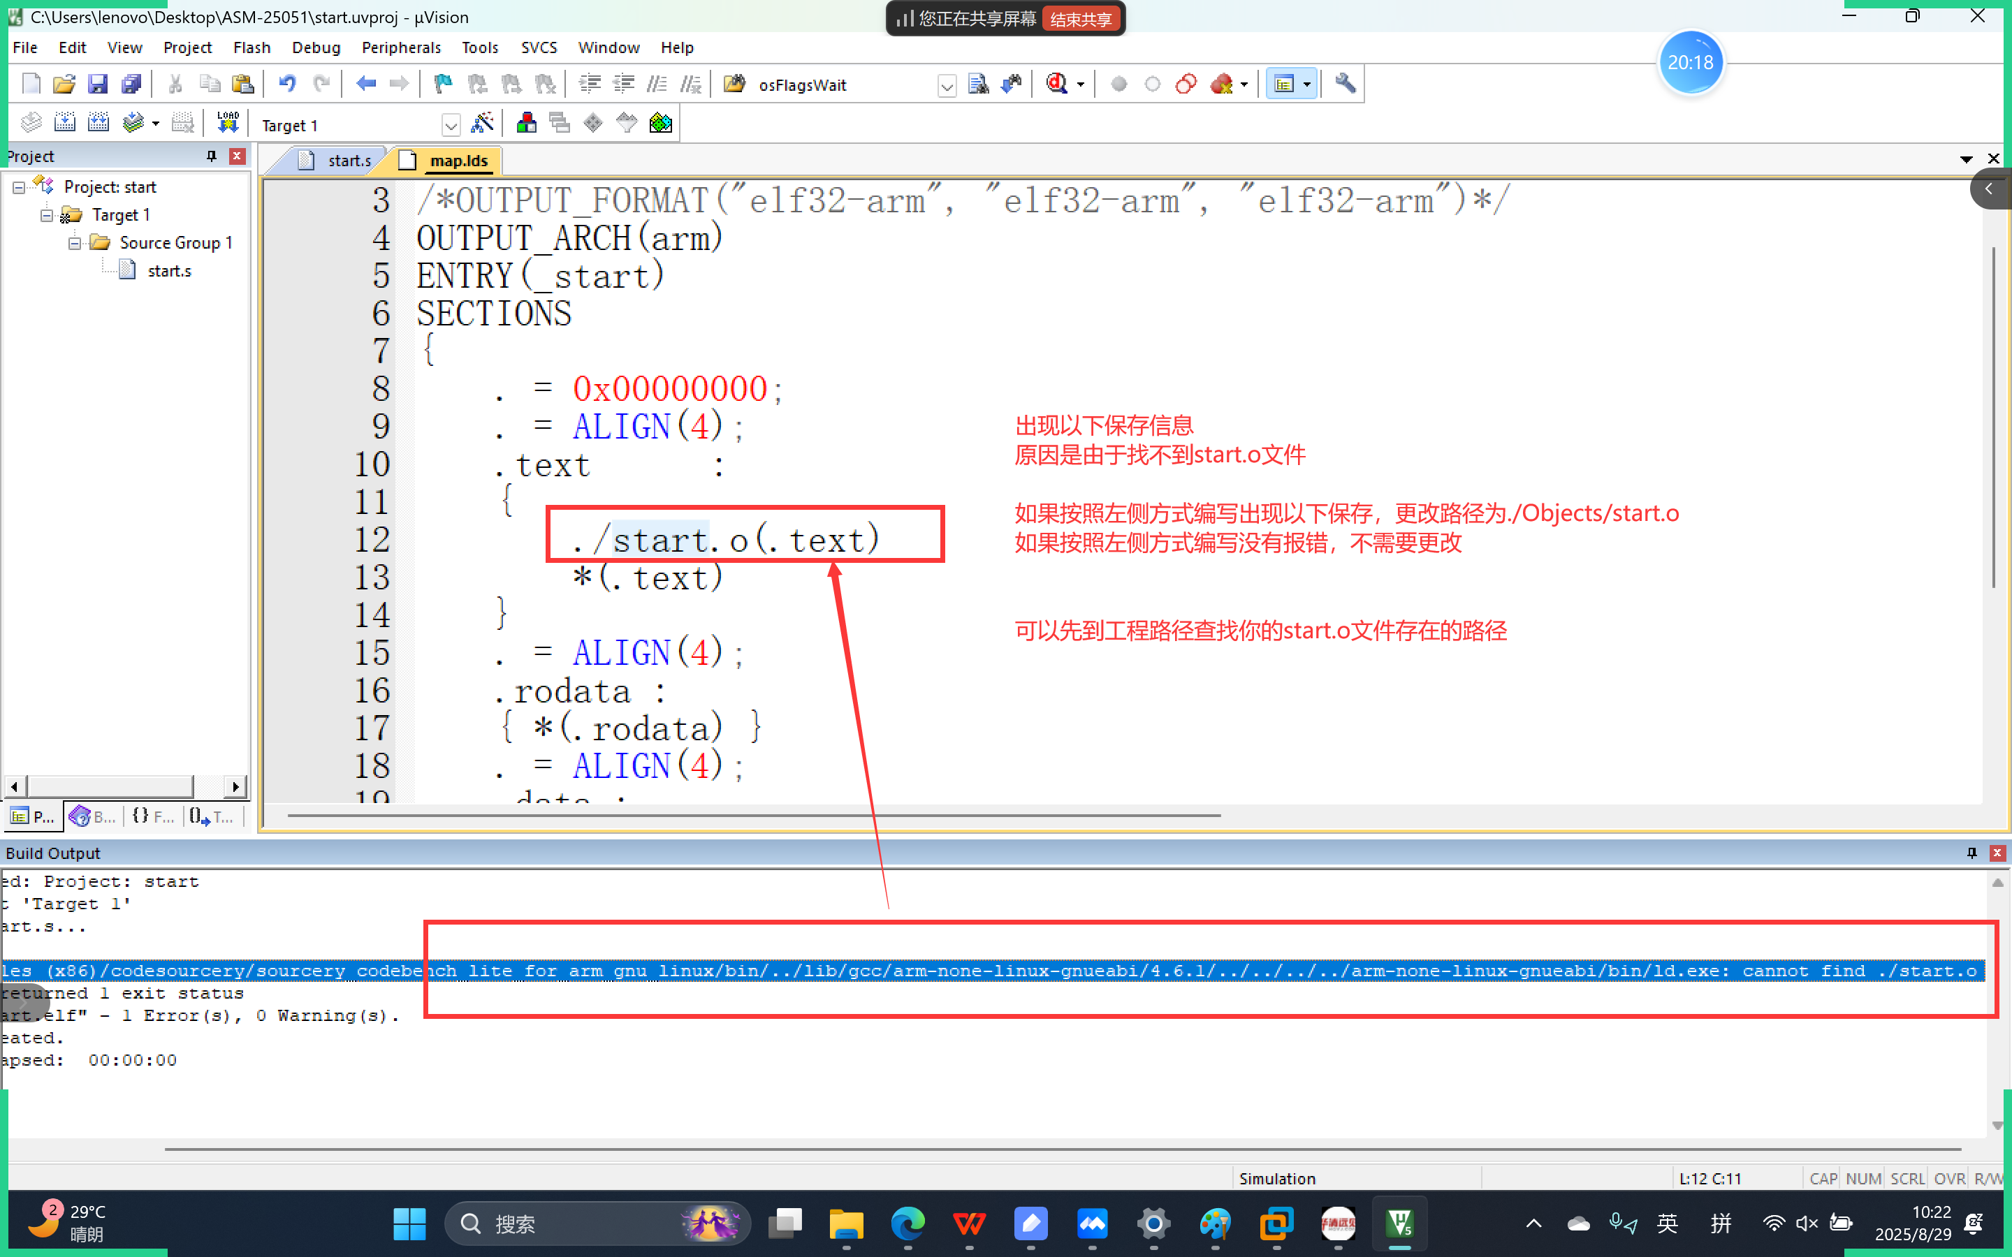This screenshot has height=1257, width=2012.
Task: Unindent selected lines icon
Action: click(x=622, y=84)
